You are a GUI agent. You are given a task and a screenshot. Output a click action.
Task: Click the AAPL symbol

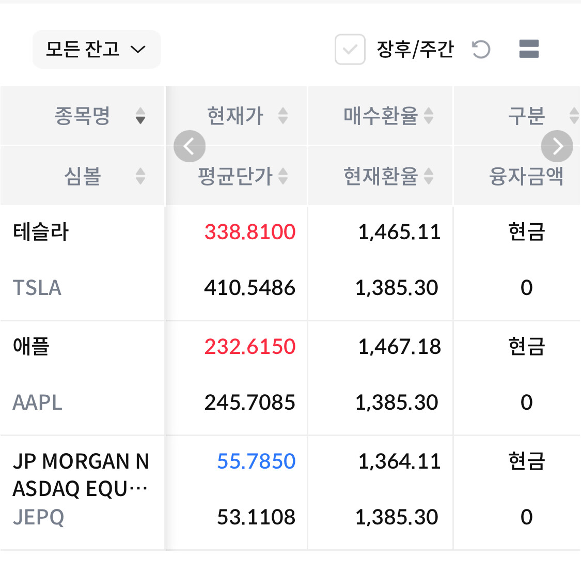click(38, 402)
